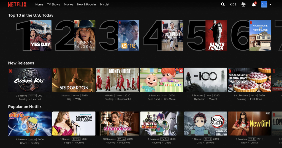Screen dimensions: 282x148
Task: Open the Great British Baking Show tile
Action: click(x=249, y=80)
